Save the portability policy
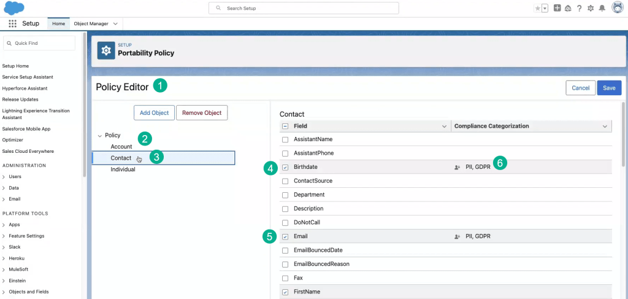This screenshot has width=628, height=299. (x=609, y=88)
